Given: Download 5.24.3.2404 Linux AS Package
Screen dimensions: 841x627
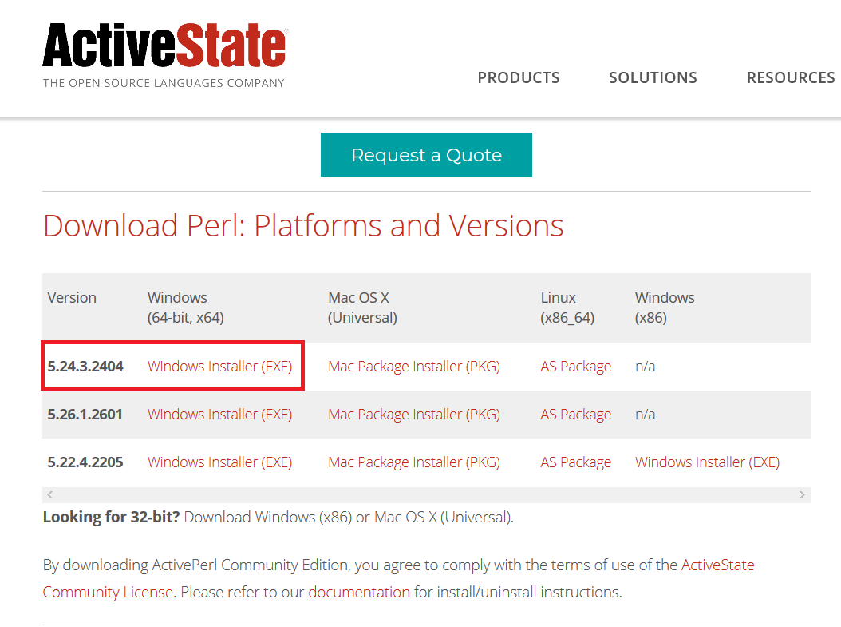Looking at the screenshot, I should coord(575,366).
